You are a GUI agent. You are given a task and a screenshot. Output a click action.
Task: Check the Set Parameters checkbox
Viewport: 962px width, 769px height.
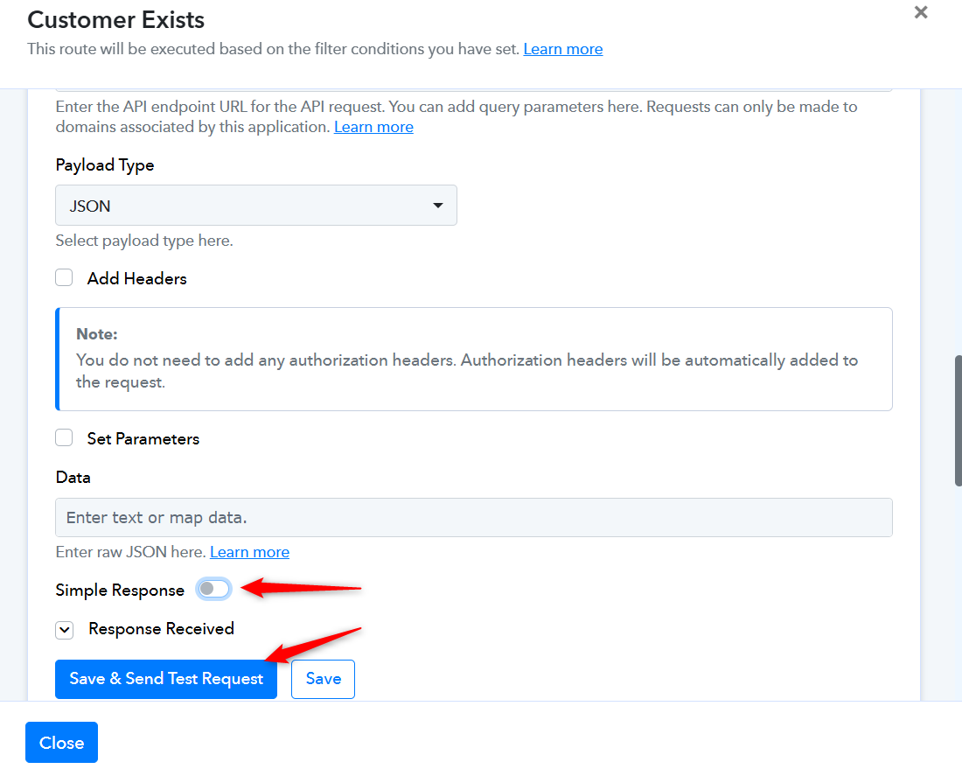[x=64, y=438]
